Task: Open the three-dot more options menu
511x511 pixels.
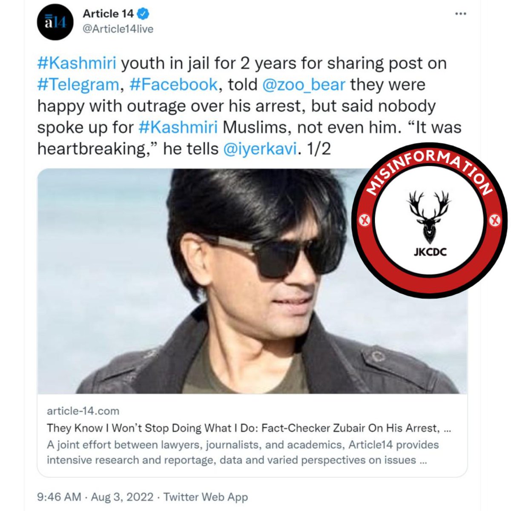Action: pyautogui.click(x=460, y=14)
